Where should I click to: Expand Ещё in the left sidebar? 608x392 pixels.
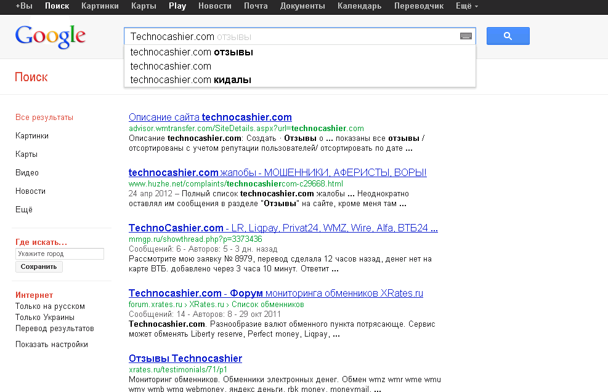pyautogui.click(x=24, y=210)
